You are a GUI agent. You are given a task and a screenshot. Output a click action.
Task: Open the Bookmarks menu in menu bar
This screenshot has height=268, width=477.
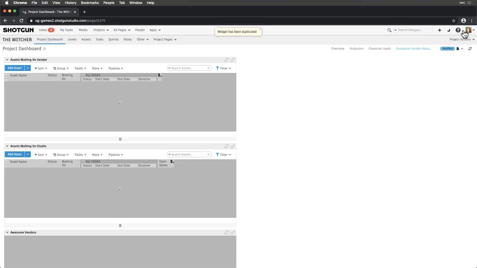pyautogui.click(x=90, y=3)
